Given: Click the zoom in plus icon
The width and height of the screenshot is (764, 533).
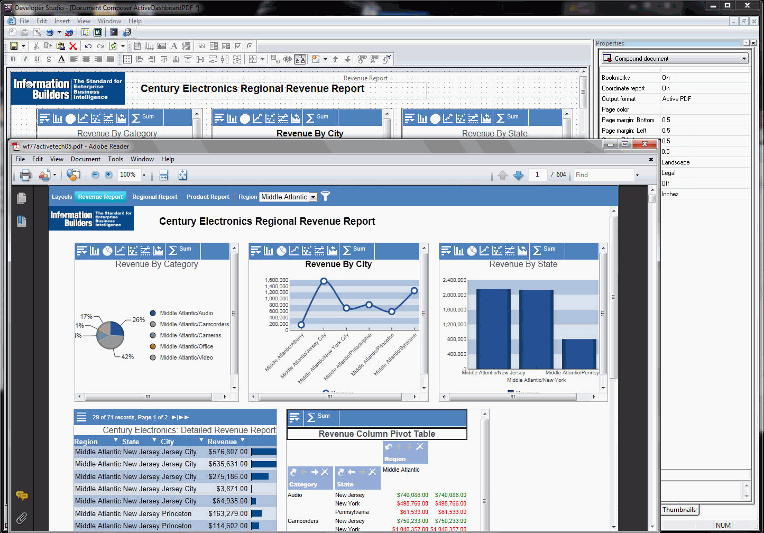Looking at the screenshot, I should pyautogui.click(x=108, y=174).
